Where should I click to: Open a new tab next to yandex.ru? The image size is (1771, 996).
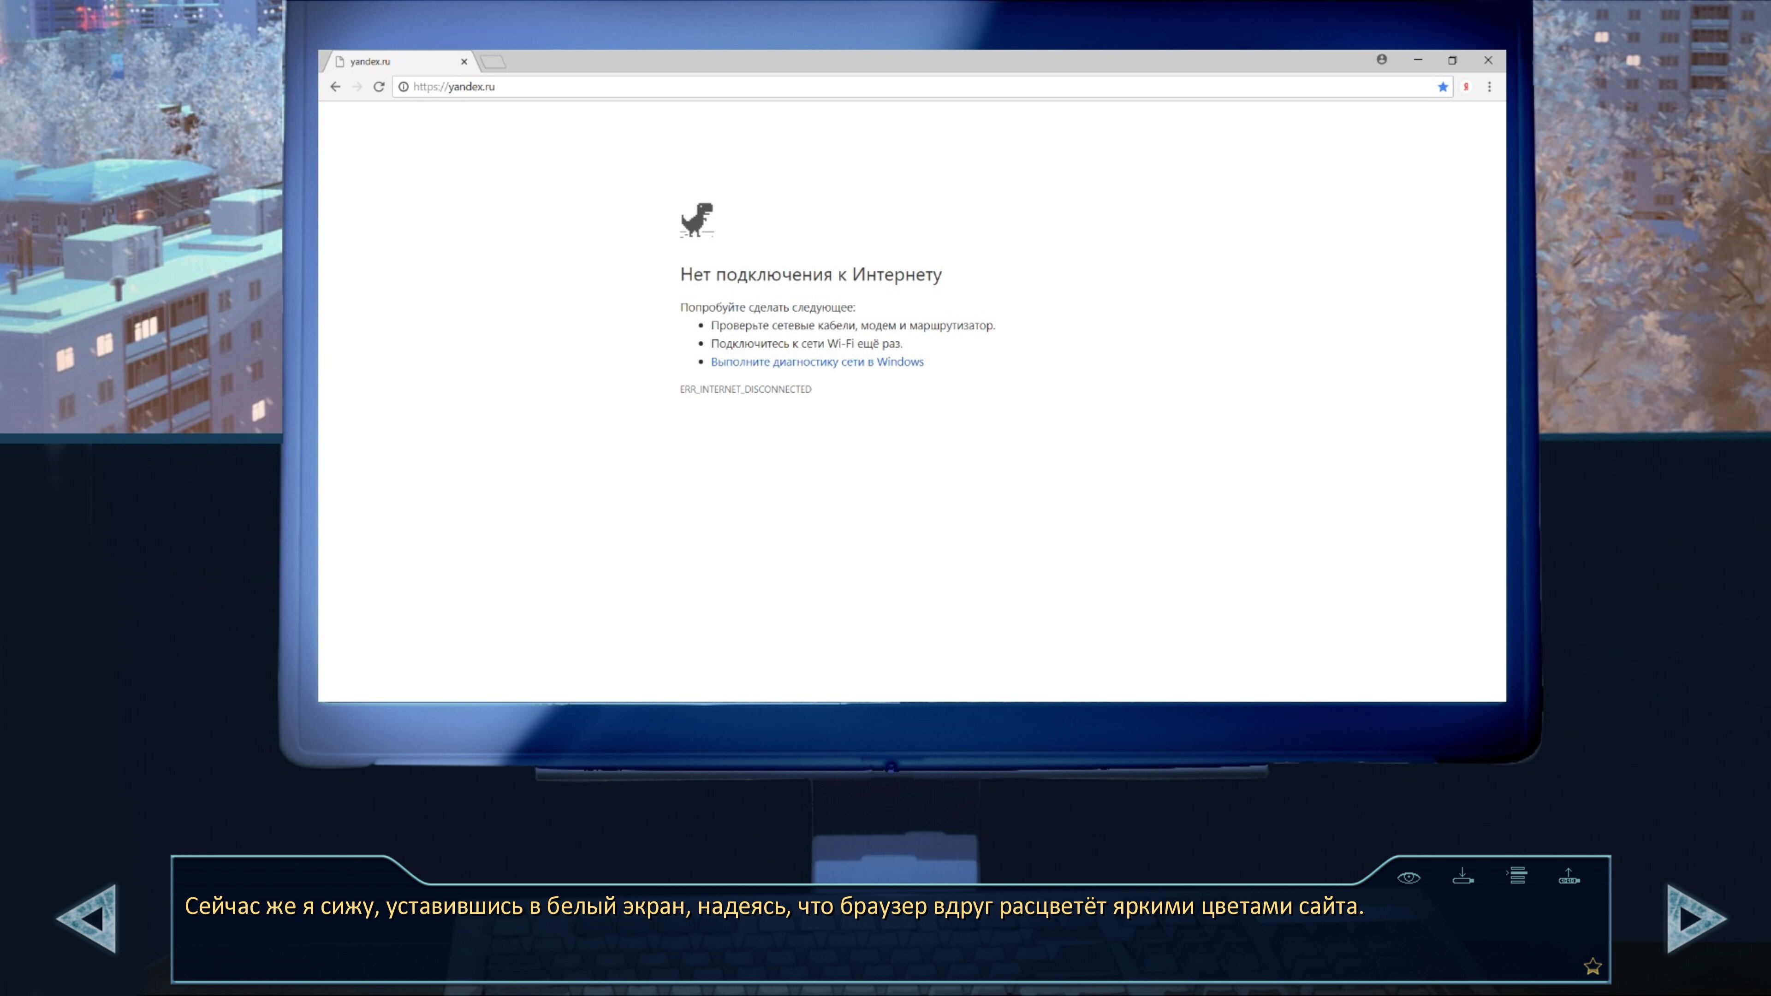coord(493,63)
